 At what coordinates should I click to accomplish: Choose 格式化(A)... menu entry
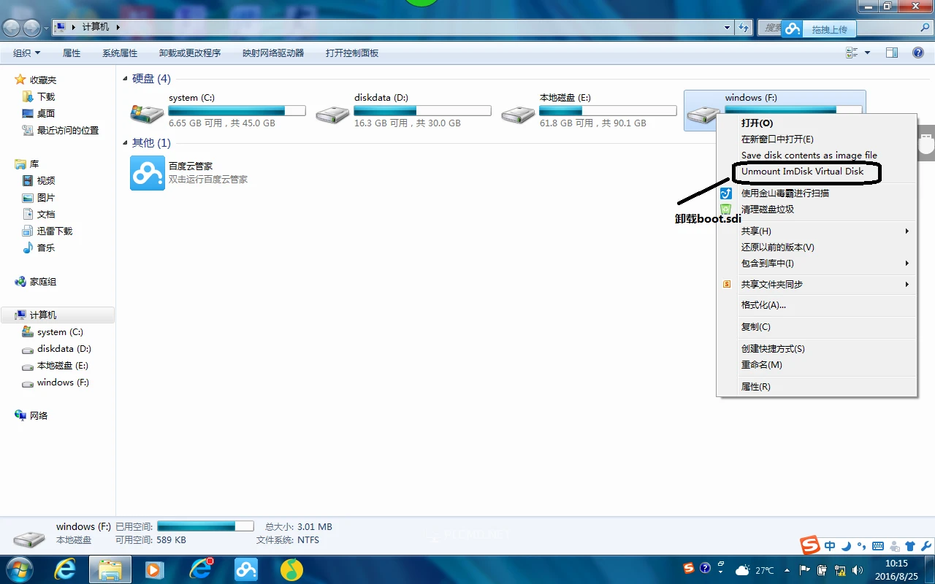click(x=763, y=305)
